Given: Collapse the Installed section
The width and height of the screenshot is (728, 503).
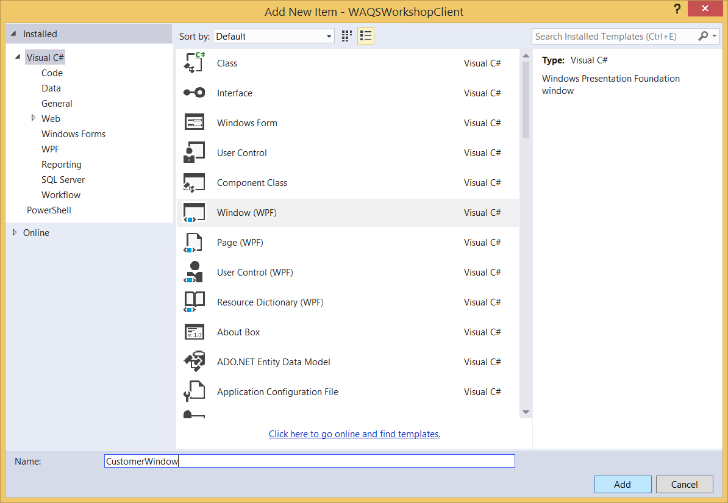Looking at the screenshot, I should pyautogui.click(x=13, y=34).
